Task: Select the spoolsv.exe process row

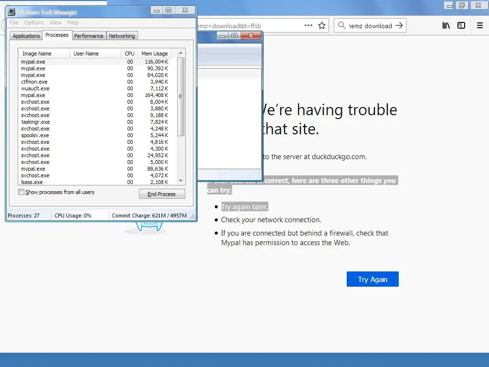Action: point(95,135)
